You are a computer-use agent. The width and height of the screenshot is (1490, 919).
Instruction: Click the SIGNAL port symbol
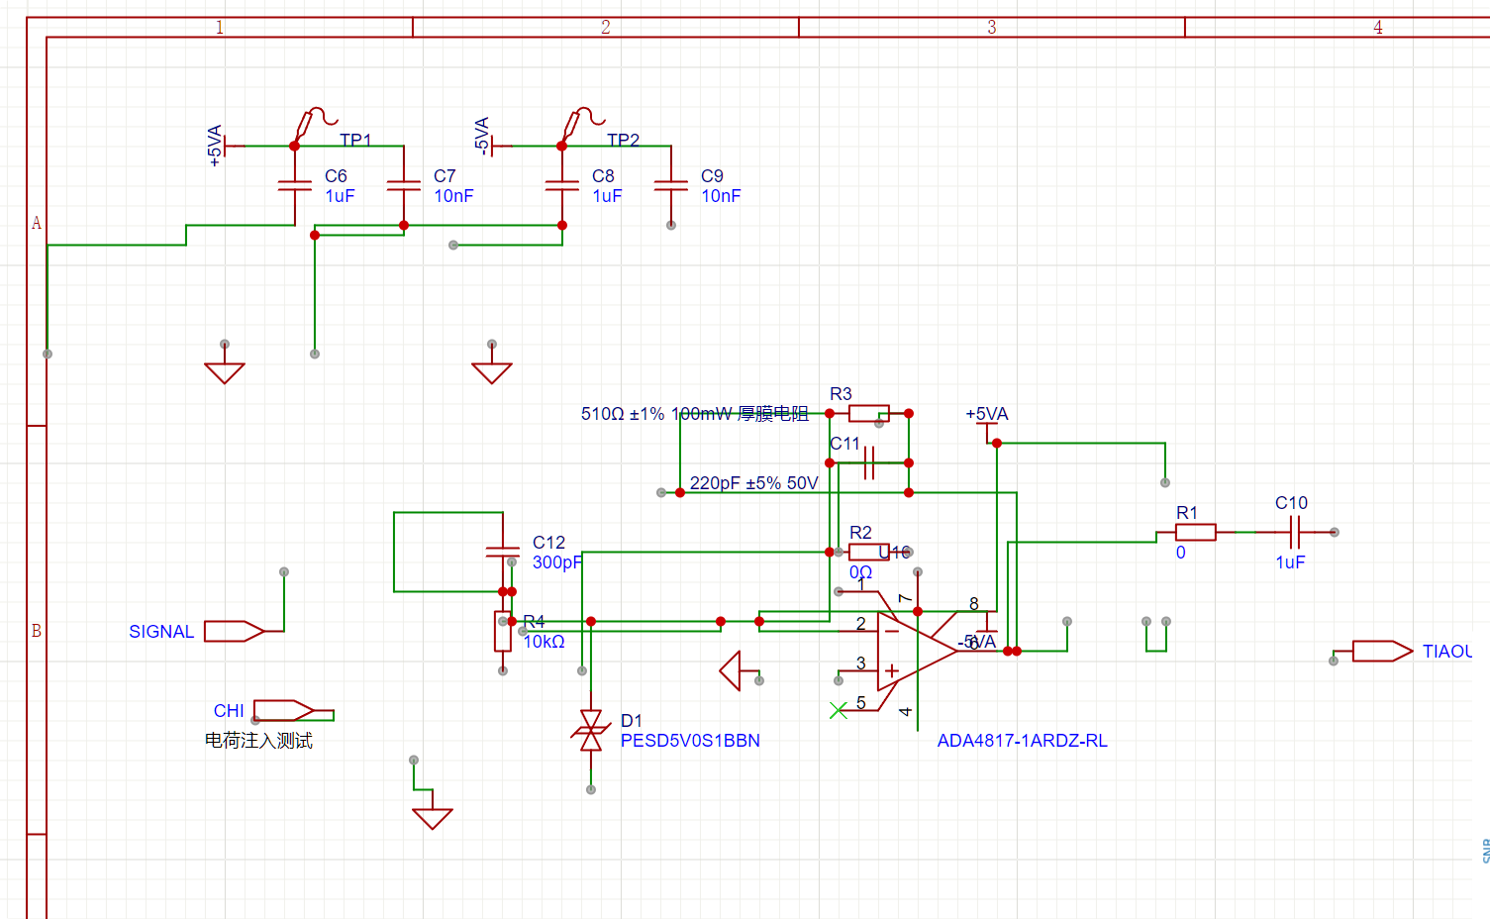coord(234,631)
